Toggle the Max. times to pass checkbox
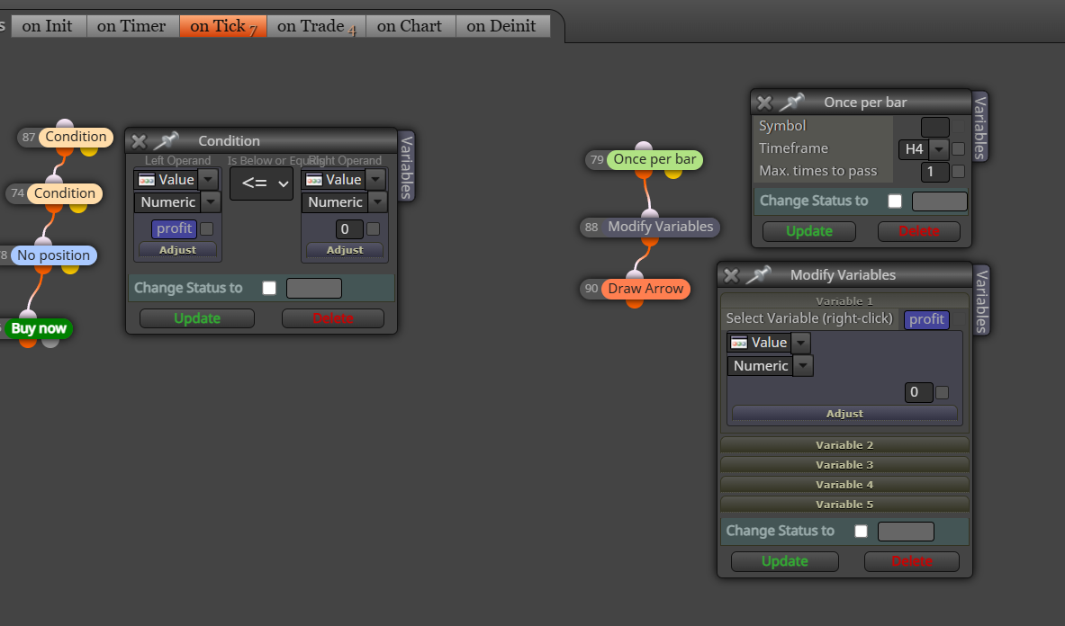The width and height of the screenshot is (1065, 626). (x=959, y=172)
